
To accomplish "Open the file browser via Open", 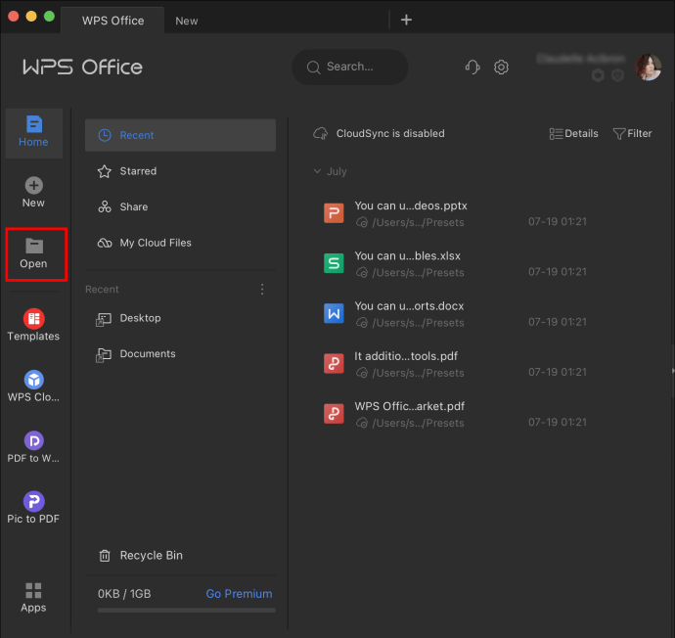I will click(x=33, y=254).
